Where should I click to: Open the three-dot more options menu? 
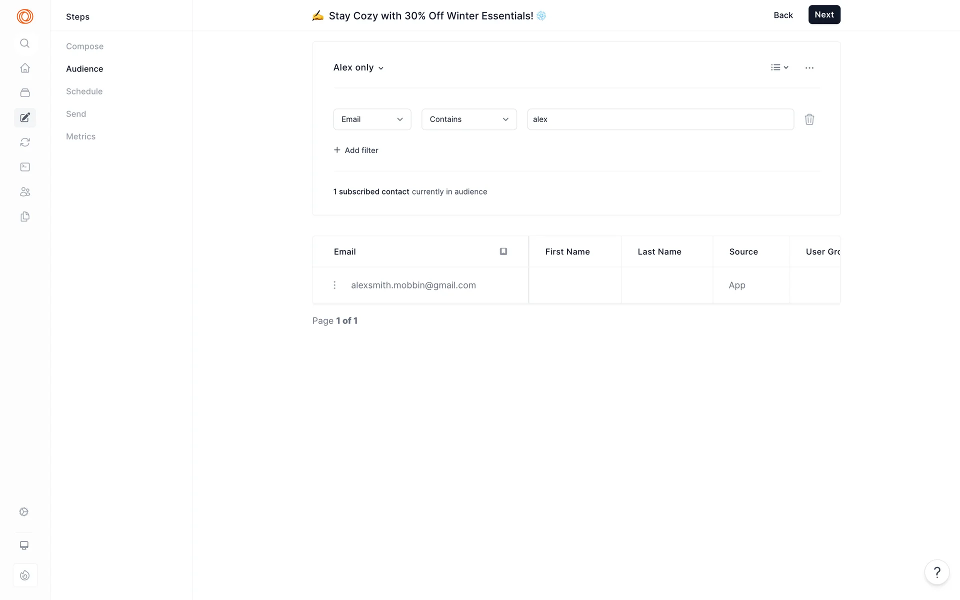[809, 68]
